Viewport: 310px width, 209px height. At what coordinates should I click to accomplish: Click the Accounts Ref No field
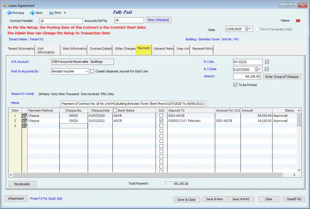click(129, 20)
